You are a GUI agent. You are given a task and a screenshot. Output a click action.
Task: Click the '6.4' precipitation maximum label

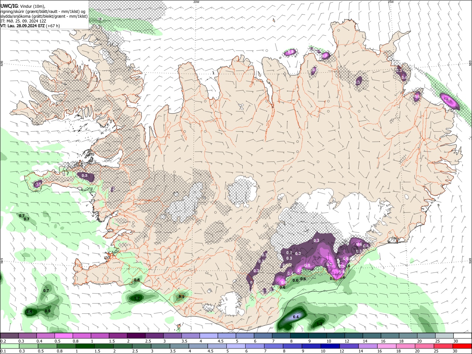coord(295,317)
